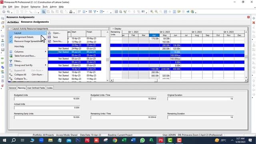Click the highlighted Activity Table toolbar icon
Image resolution: width=256 pixels, height=144 pixels.
click(44, 12)
